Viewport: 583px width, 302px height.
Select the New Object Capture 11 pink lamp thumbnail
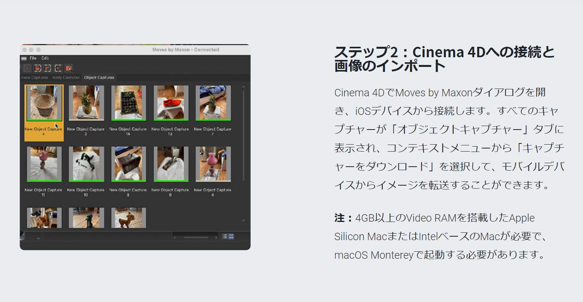pyautogui.click(x=44, y=164)
